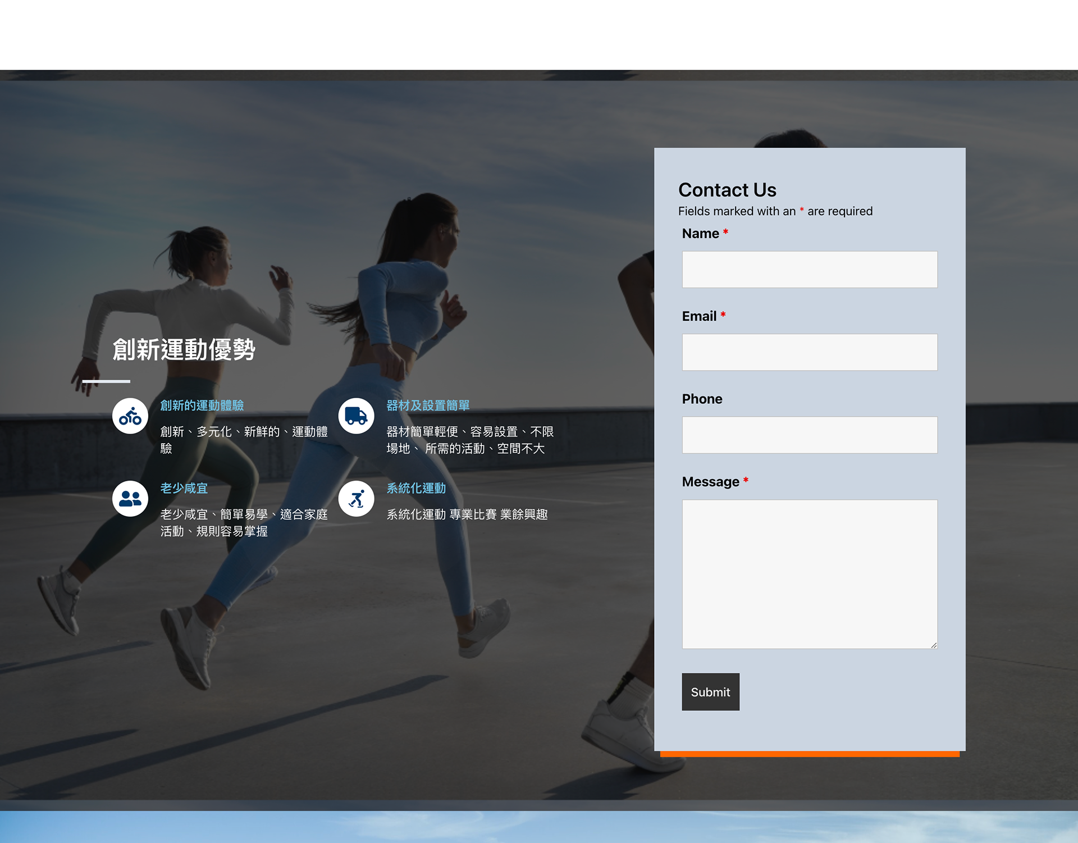Click the 系統化運動 heading
This screenshot has height=843, width=1078.
point(416,488)
